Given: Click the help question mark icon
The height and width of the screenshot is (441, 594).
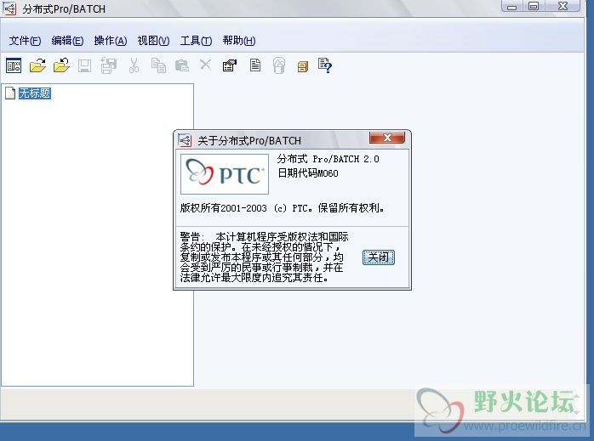Looking at the screenshot, I should click(x=325, y=65).
